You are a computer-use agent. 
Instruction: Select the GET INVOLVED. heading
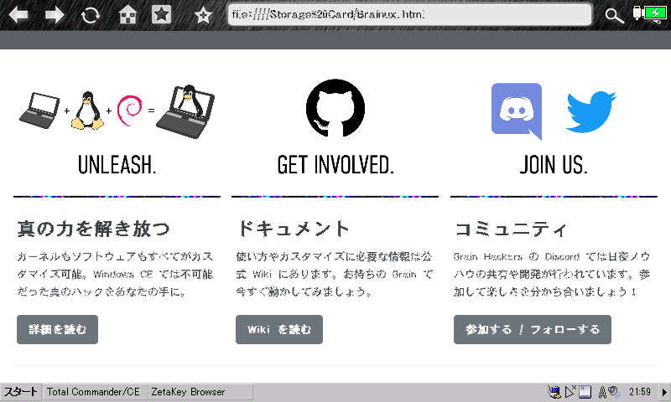(x=335, y=165)
